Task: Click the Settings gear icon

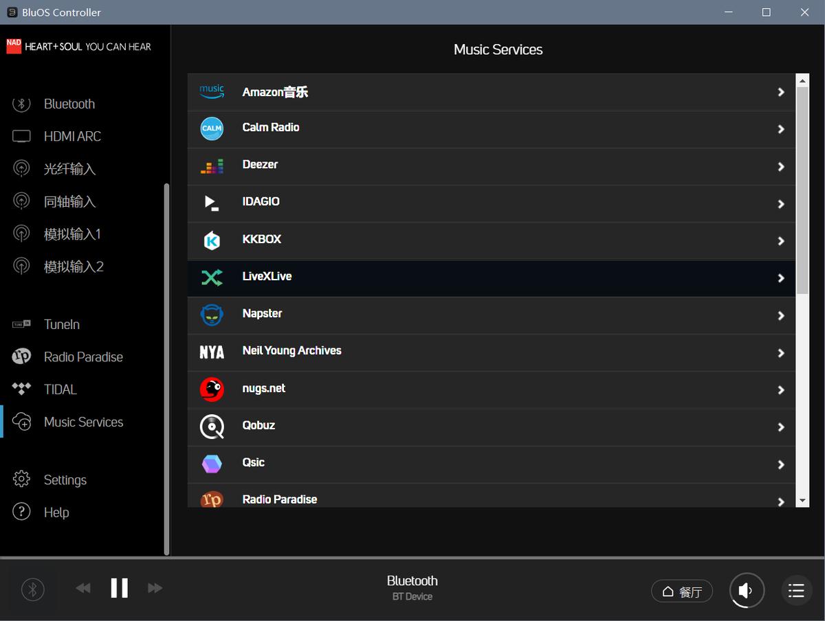Action: tap(21, 479)
